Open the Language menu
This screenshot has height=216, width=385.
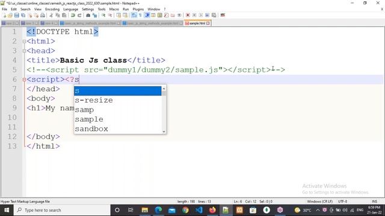[70, 9]
